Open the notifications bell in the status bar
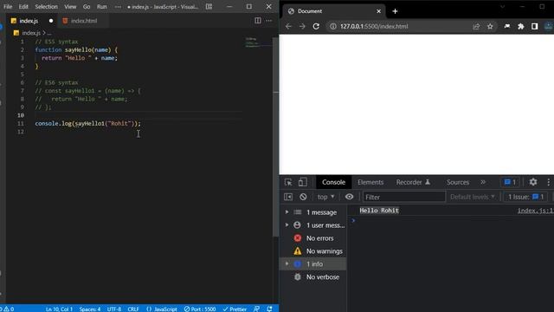The width and height of the screenshot is (554, 312). (x=269, y=309)
